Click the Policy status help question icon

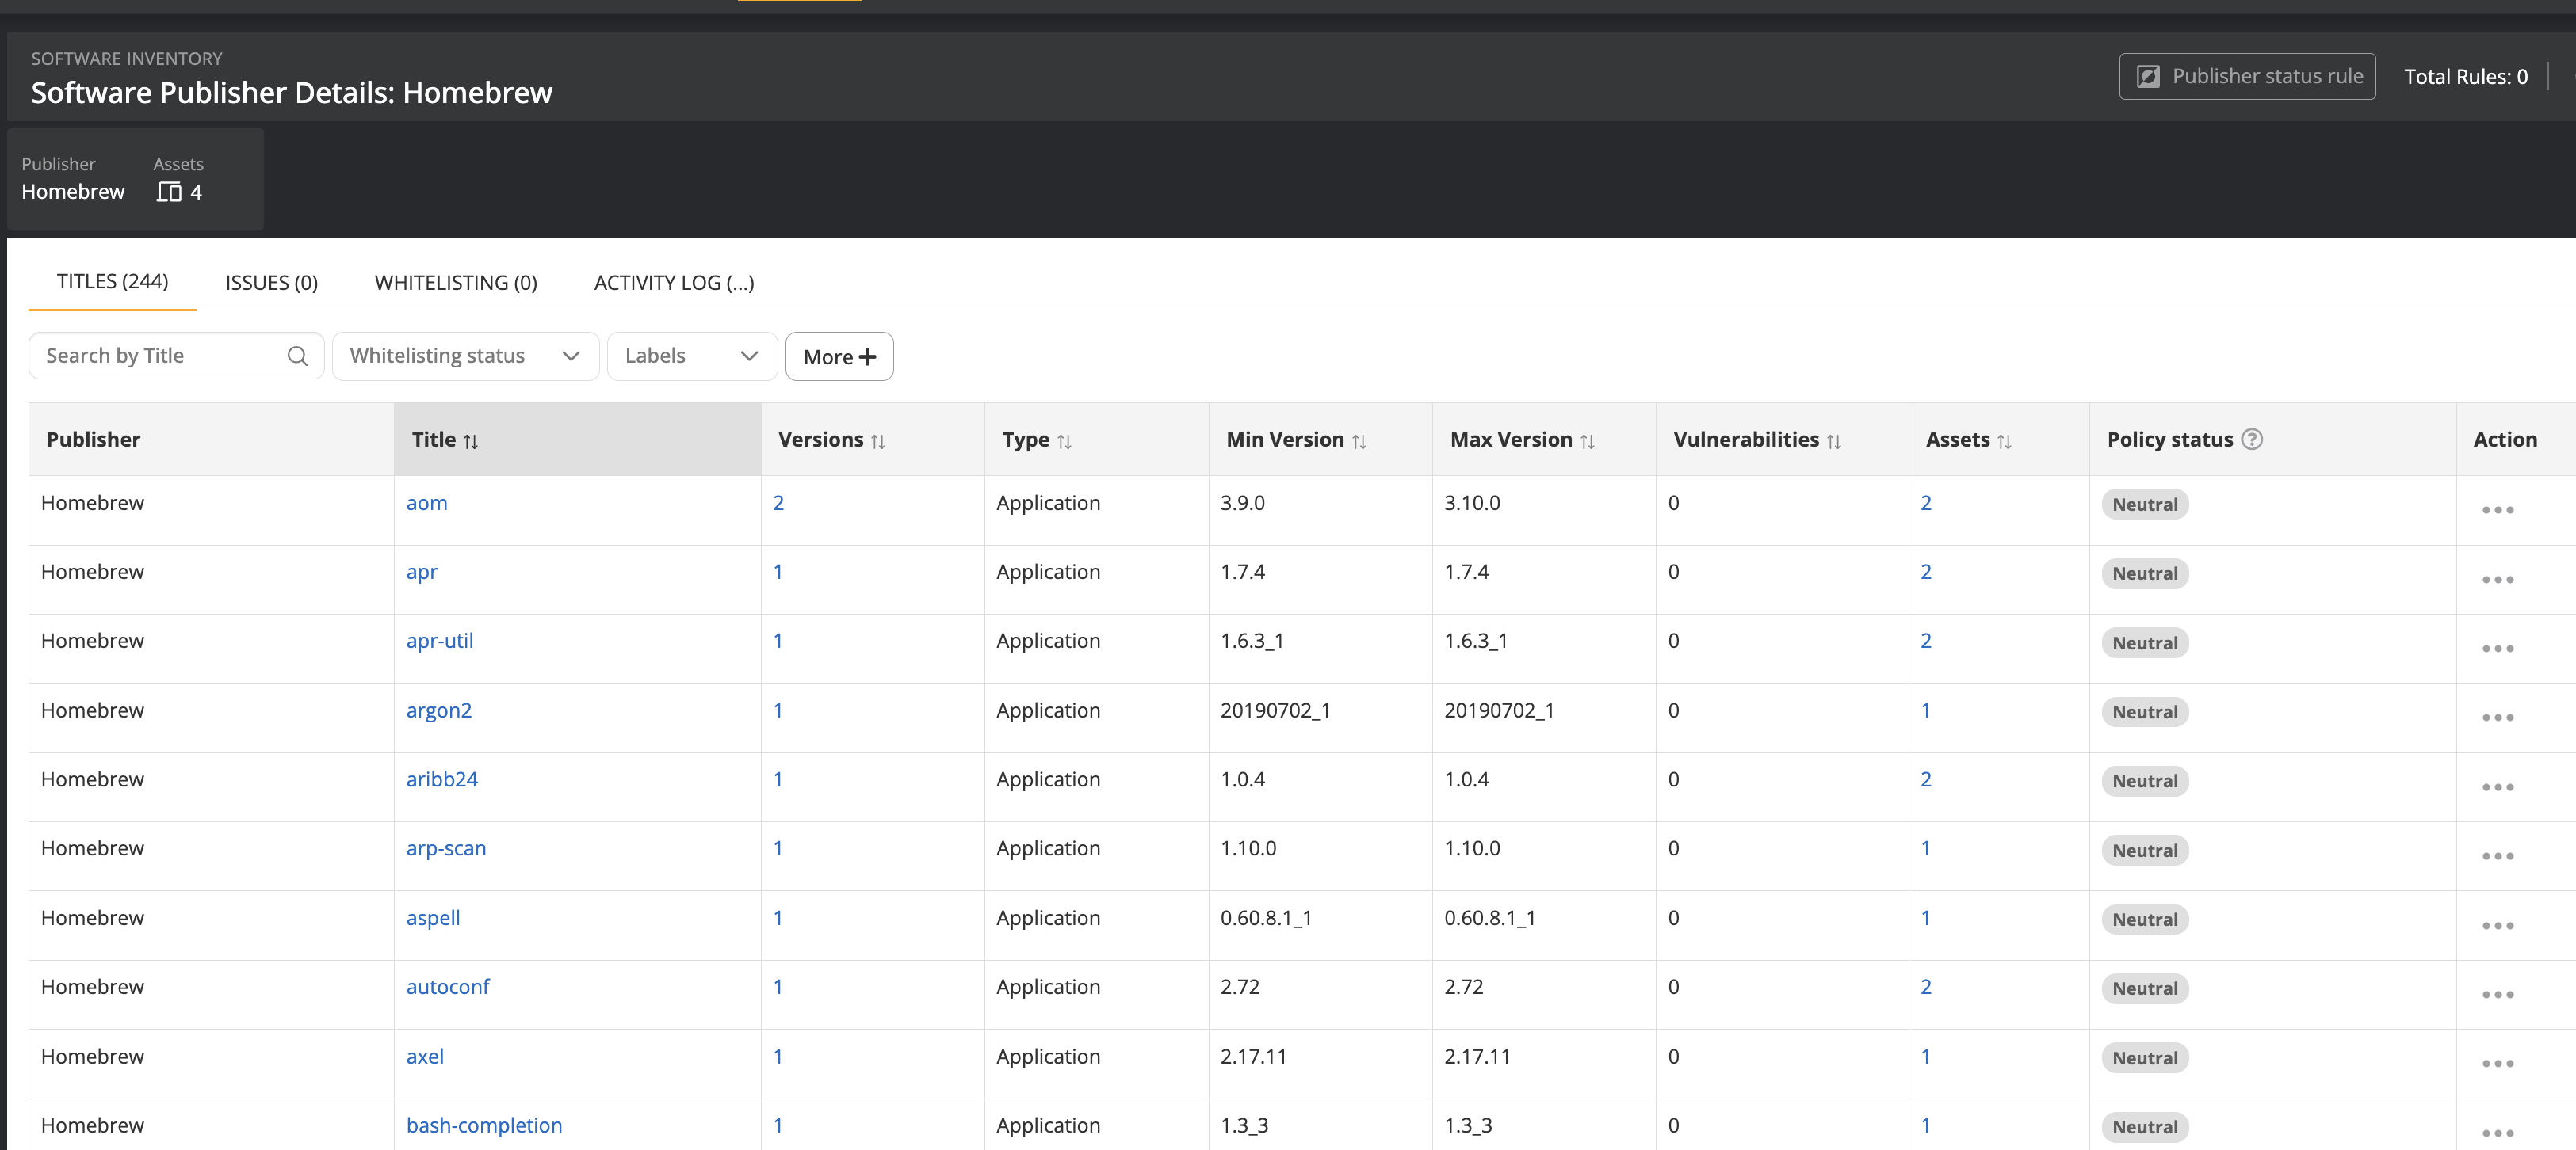(2251, 439)
